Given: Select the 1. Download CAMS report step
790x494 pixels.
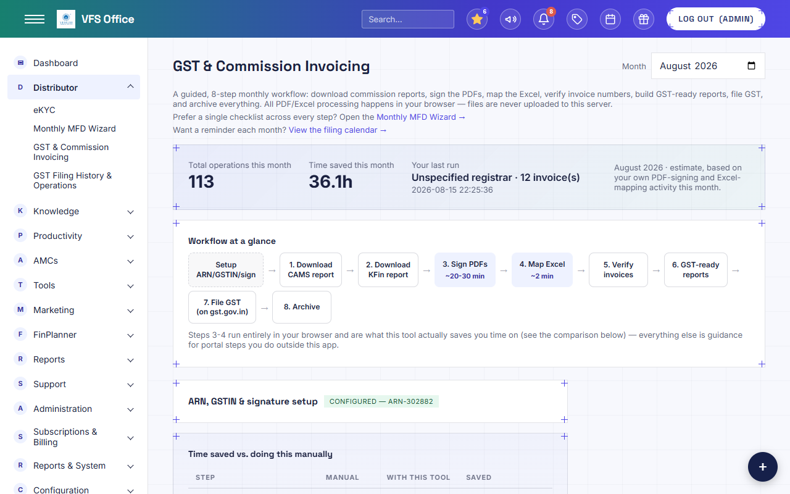Looking at the screenshot, I should coord(310,270).
